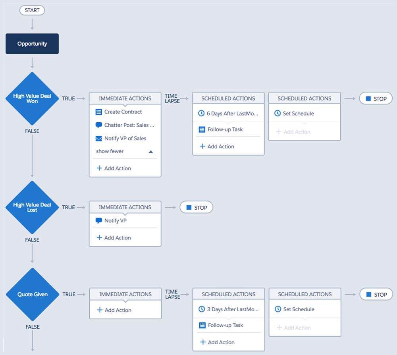The height and width of the screenshot is (355, 397).
Task: Add Action under High Value Deal Won immediate actions
Action: [x=114, y=168]
